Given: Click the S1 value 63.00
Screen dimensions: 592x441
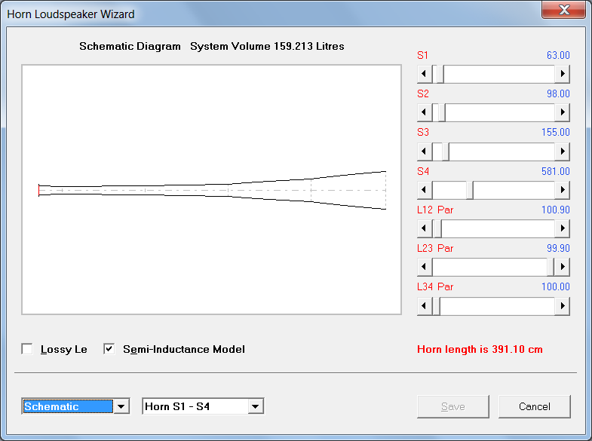Looking at the screenshot, I should click(x=558, y=56).
